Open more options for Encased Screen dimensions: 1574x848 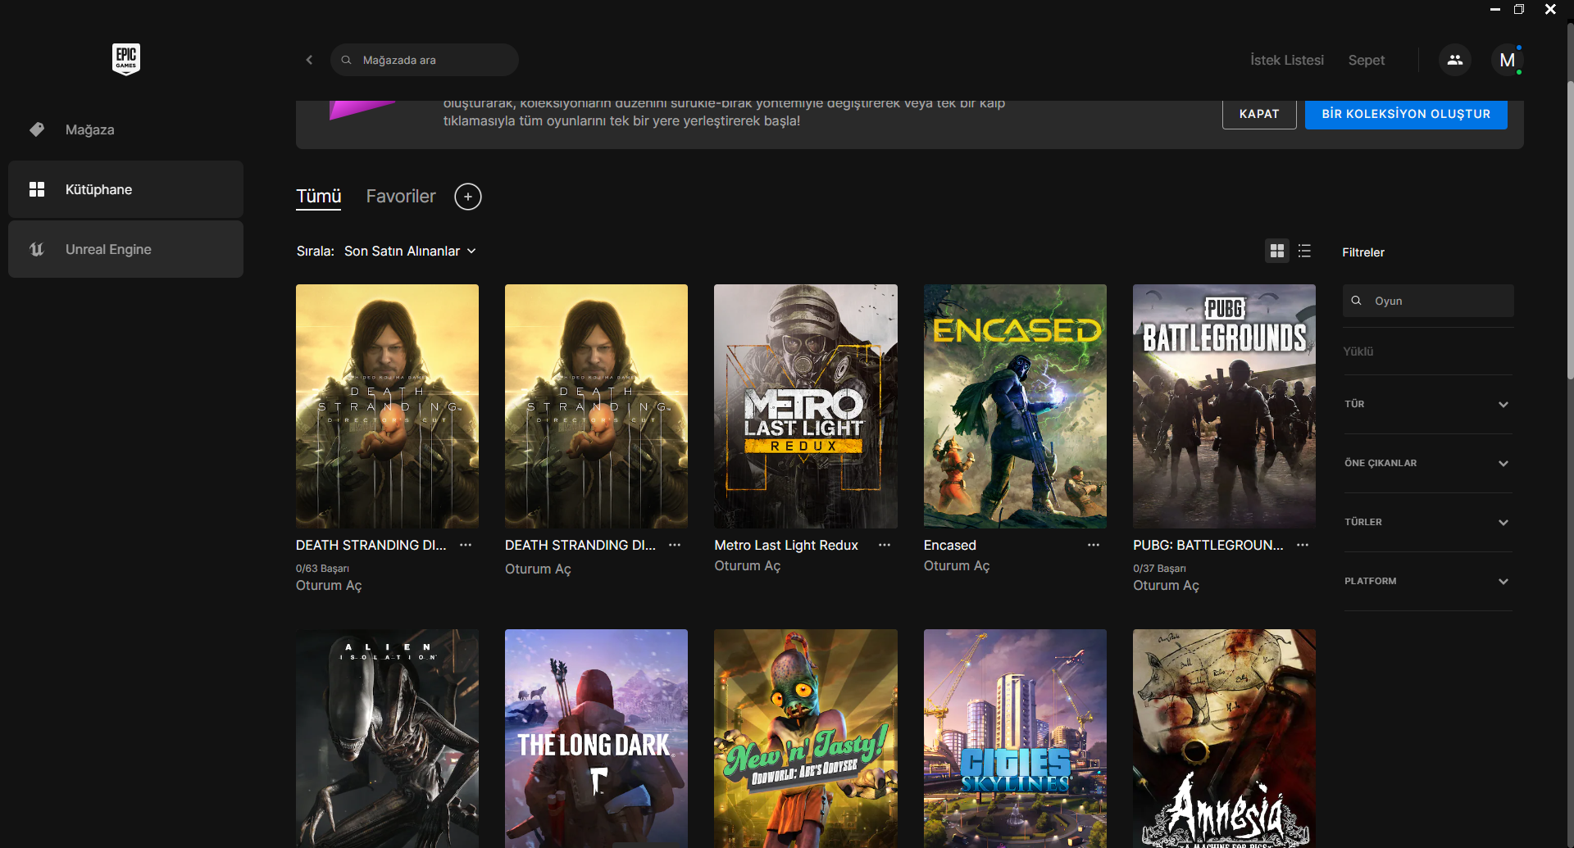tap(1094, 545)
